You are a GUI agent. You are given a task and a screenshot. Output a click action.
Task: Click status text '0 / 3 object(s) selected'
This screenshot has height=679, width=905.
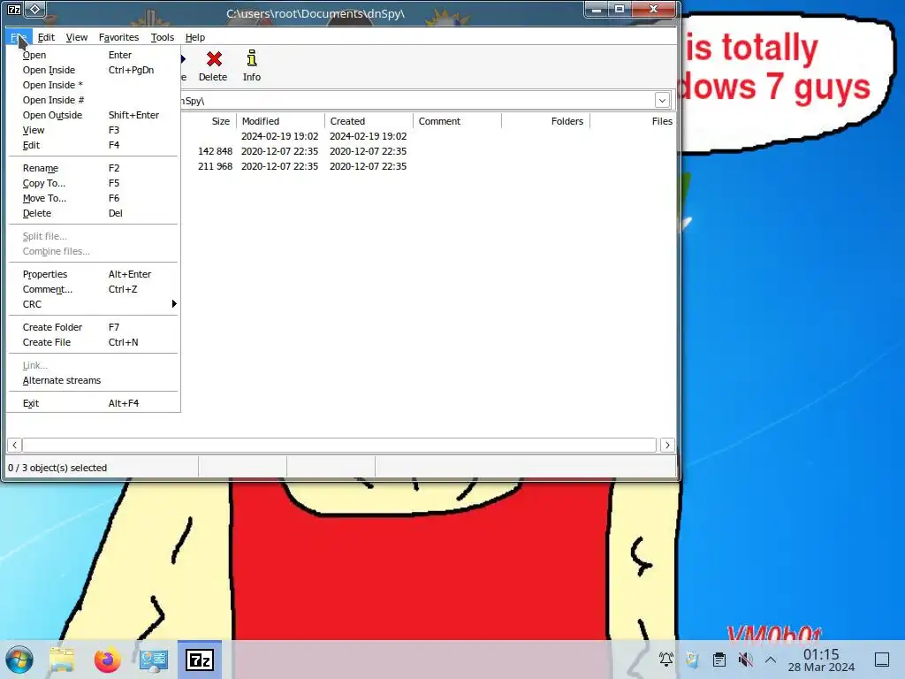click(57, 468)
